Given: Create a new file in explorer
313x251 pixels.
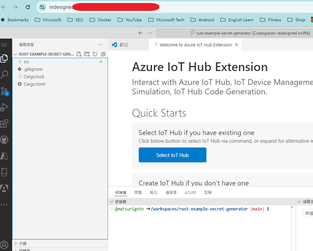Looking at the screenshot, I should coord(79,54).
